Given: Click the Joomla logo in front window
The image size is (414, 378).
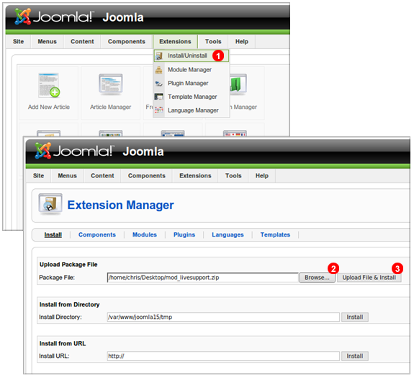Looking at the screenshot, I should [74, 151].
